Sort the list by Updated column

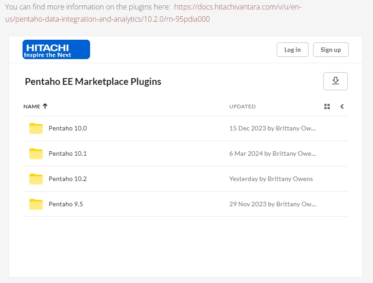point(242,107)
